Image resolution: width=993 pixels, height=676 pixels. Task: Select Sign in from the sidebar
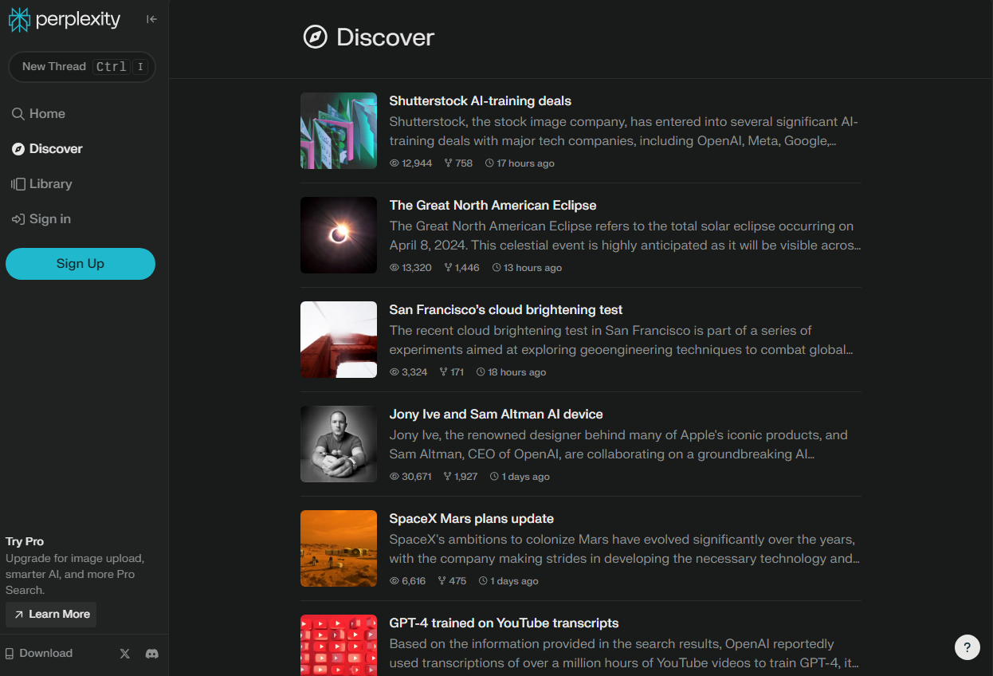pyautogui.click(x=41, y=219)
